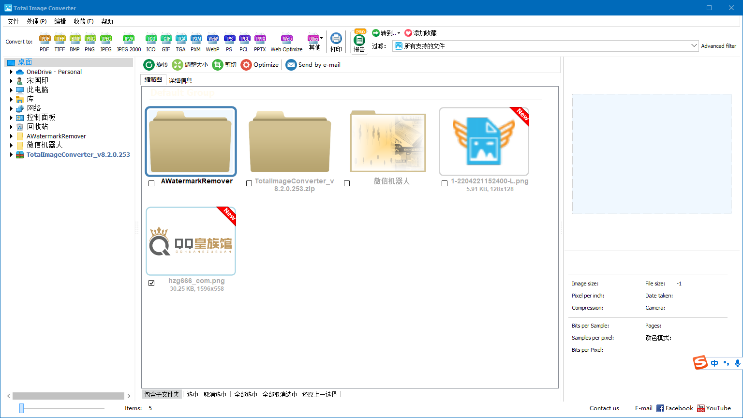Toggle 包含子文件夹 include subfolders option
Viewport: 743px width, 418px height.
162,394
